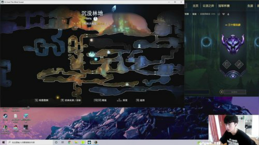Image resolution: width=259 pixels, height=145 pixels.
Task: Open the 生涯 tab in the League client
Action: click(x=250, y=6)
